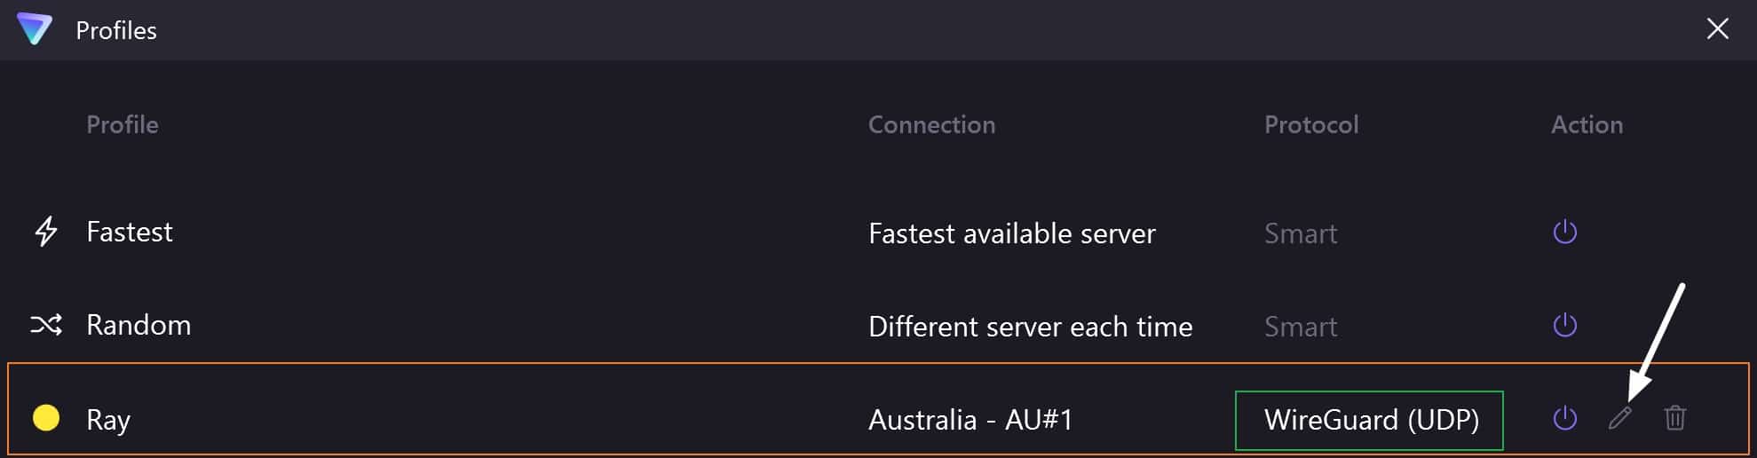Click the Australia - AU#1 connection text
This screenshot has width=1757, height=458.
tap(970, 419)
